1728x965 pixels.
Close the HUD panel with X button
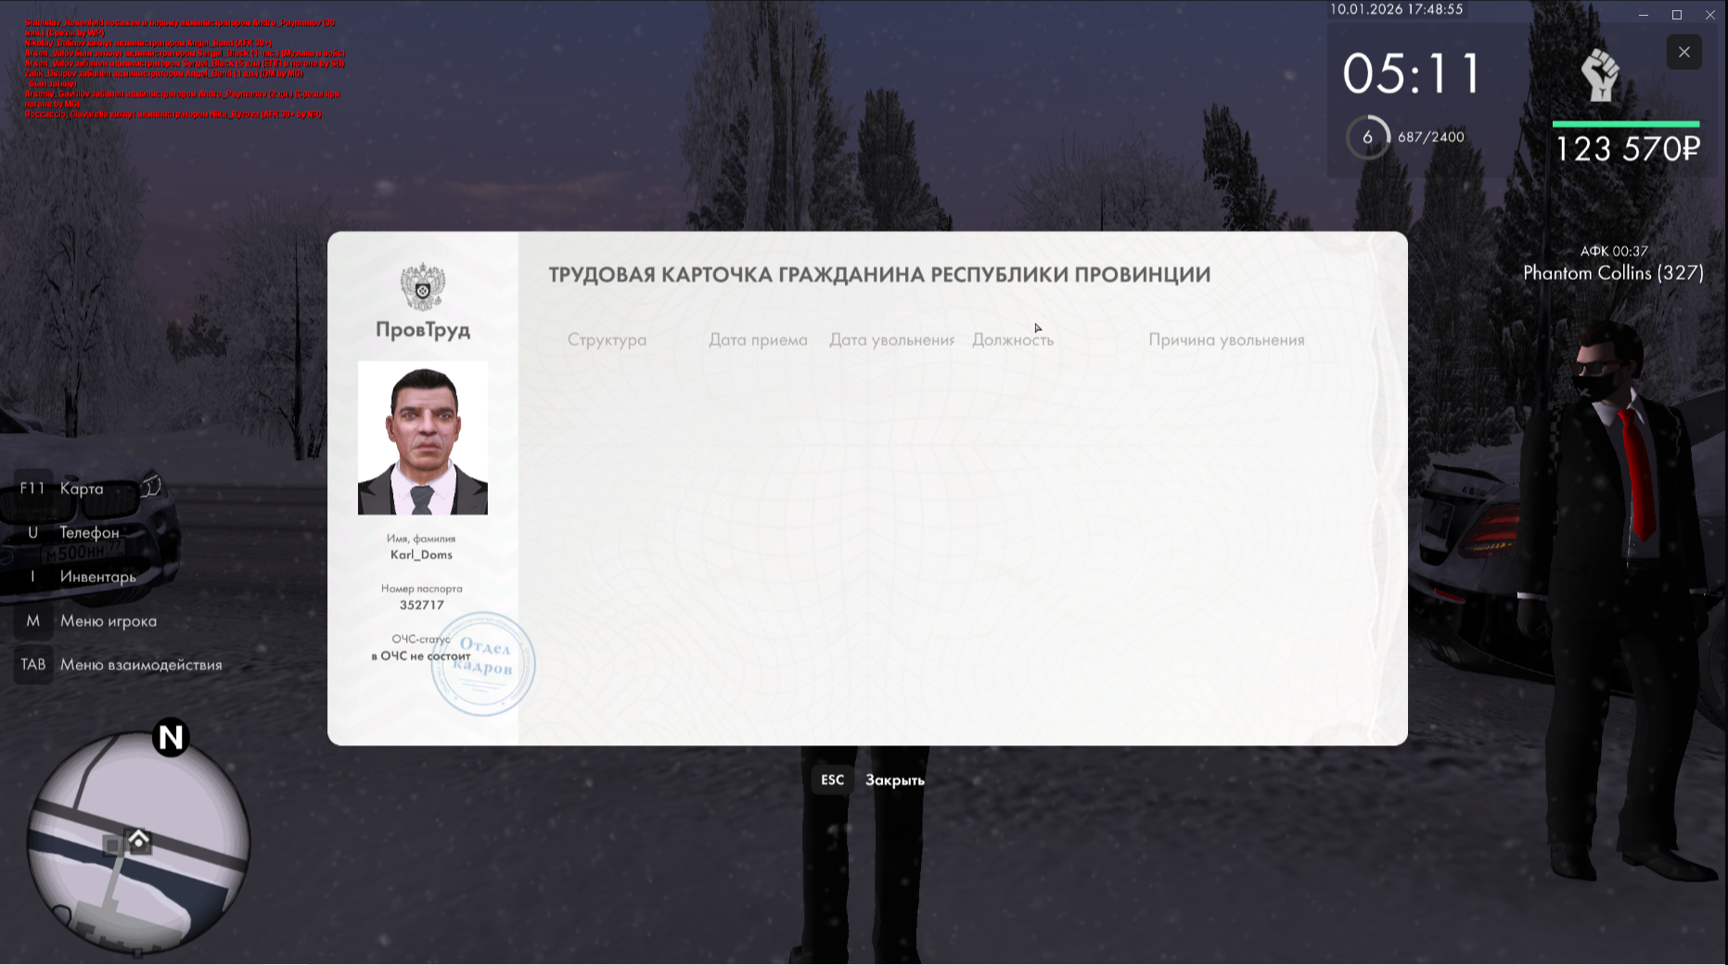[1683, 52]
